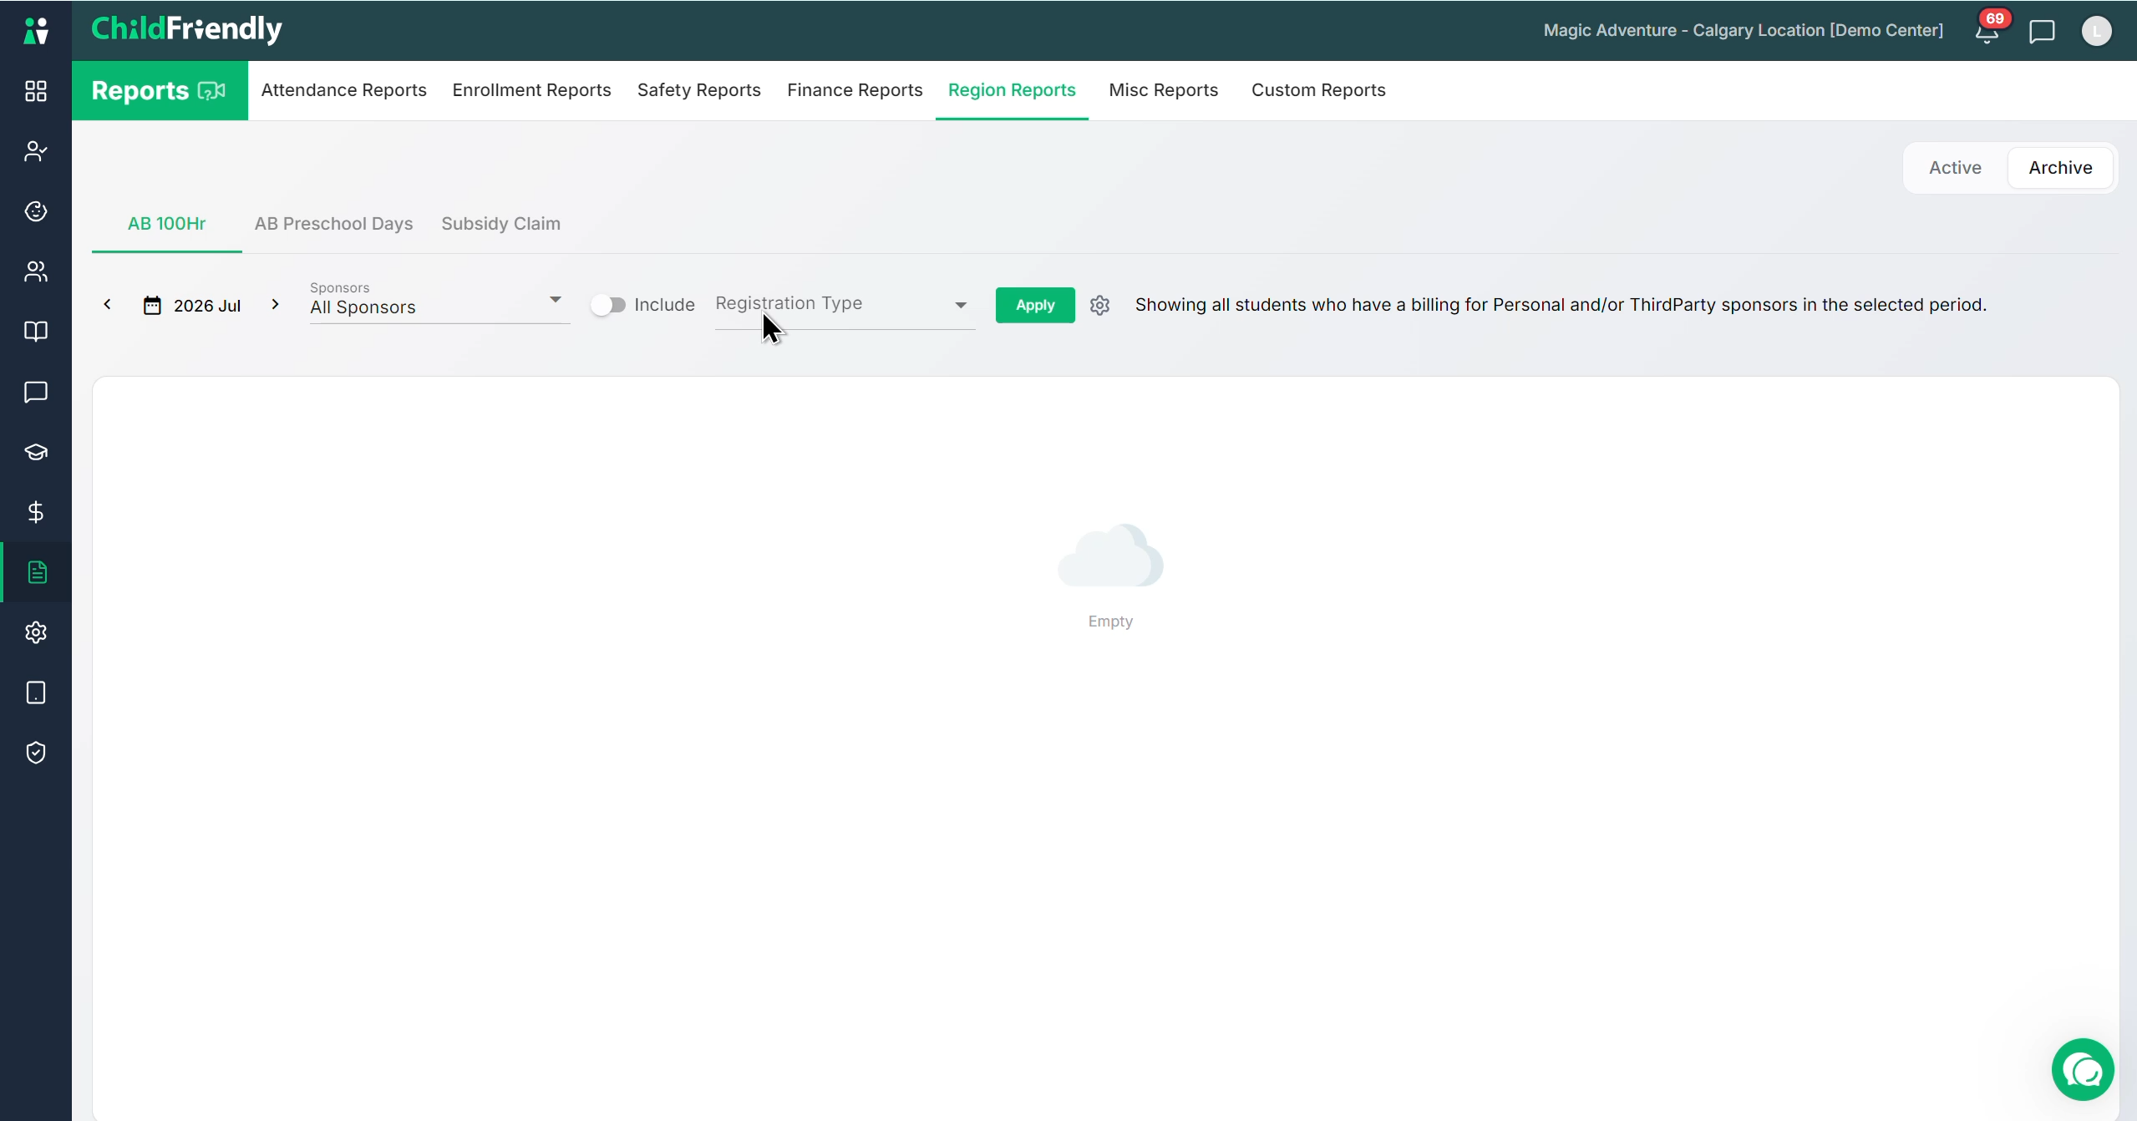Open the messages speech bubble in header

click(2042, 32)
